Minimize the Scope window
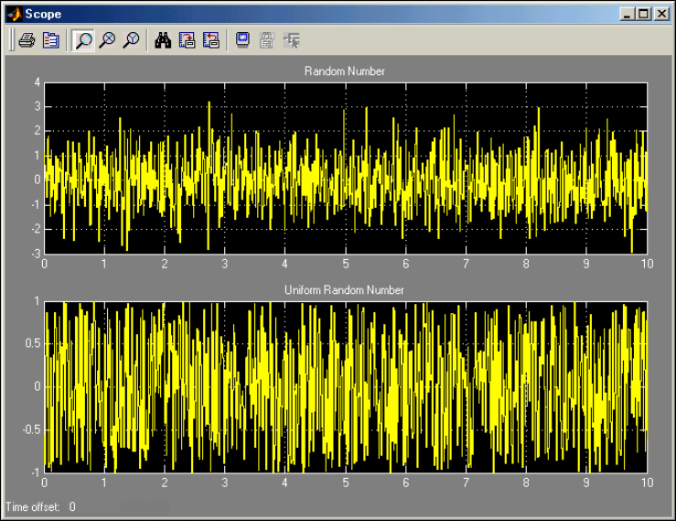Screen dimensions: 676x521 (627, 14)
